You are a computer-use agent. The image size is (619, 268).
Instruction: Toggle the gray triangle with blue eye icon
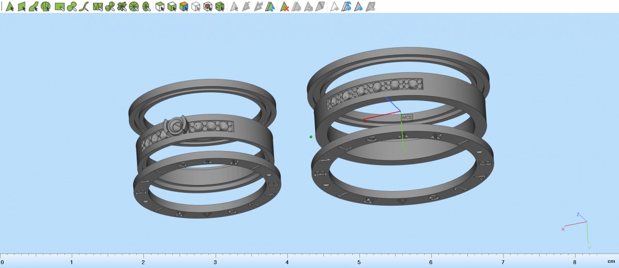tap(358, 7)
